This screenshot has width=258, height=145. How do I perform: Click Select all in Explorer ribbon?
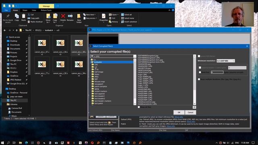pyautogui.click(x=126, y=14)
